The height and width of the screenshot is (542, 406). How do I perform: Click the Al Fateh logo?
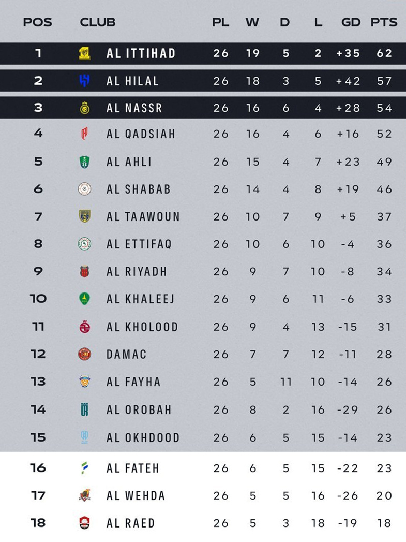pyautogui.click(x=85, y=467)
